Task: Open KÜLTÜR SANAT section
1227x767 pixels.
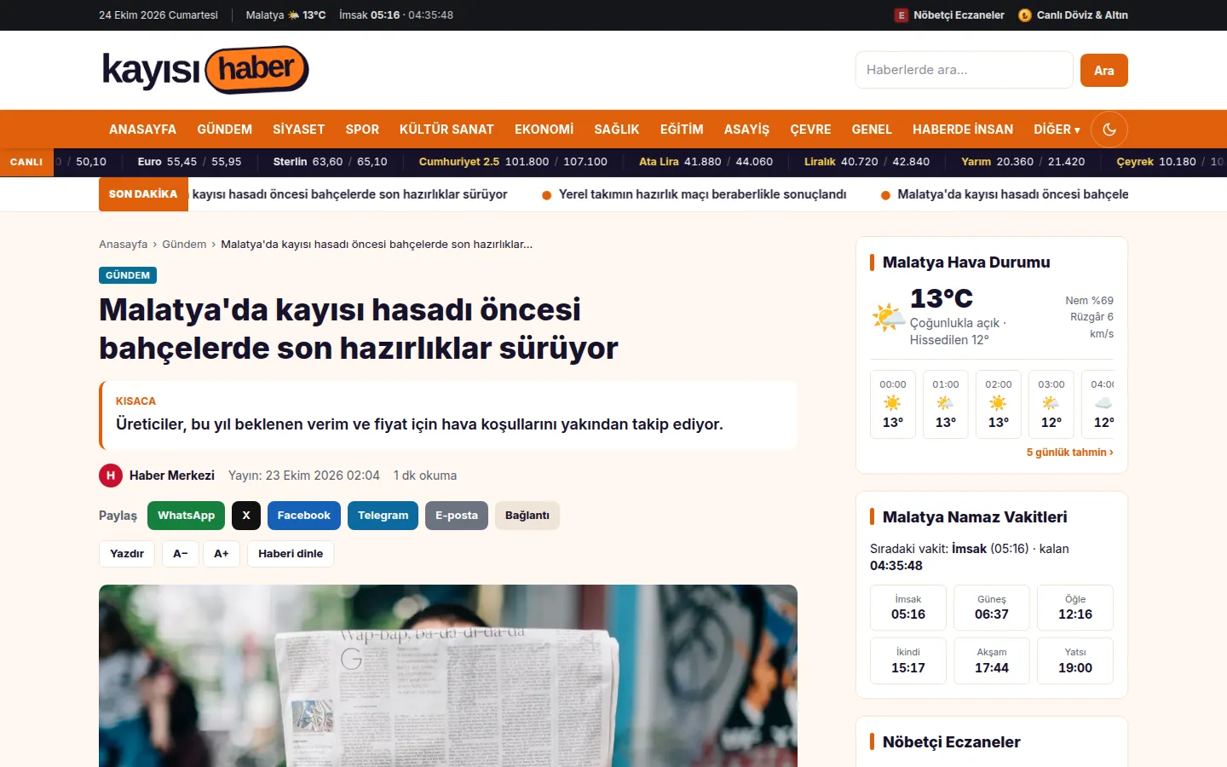Action: pos(446,130)
